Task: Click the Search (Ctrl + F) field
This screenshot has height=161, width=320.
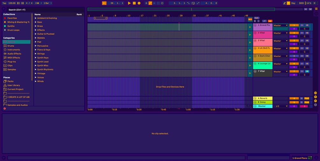Action: [x=46, y=10]
